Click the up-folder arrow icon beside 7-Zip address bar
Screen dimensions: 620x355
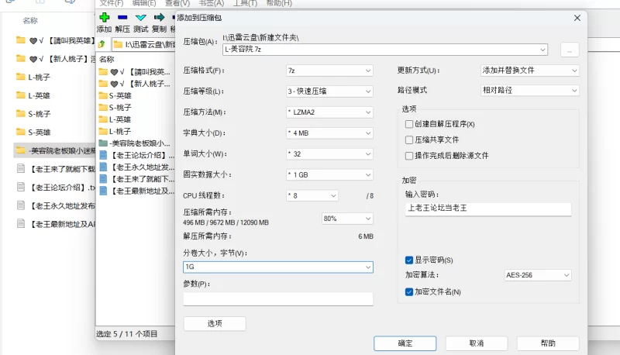pyautogui.click(x=102, y=44)
